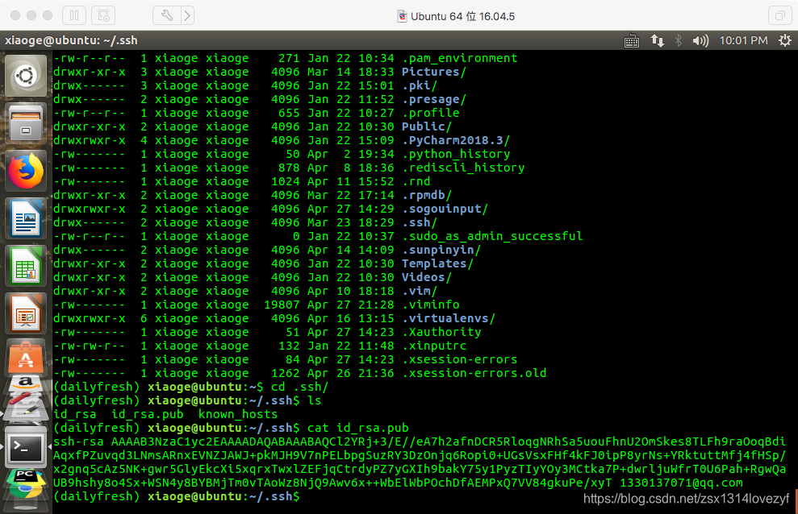Expand the toolbar forward arrow
The height and width of the screenshot is (514, 798).
click(x=187, y=15)
